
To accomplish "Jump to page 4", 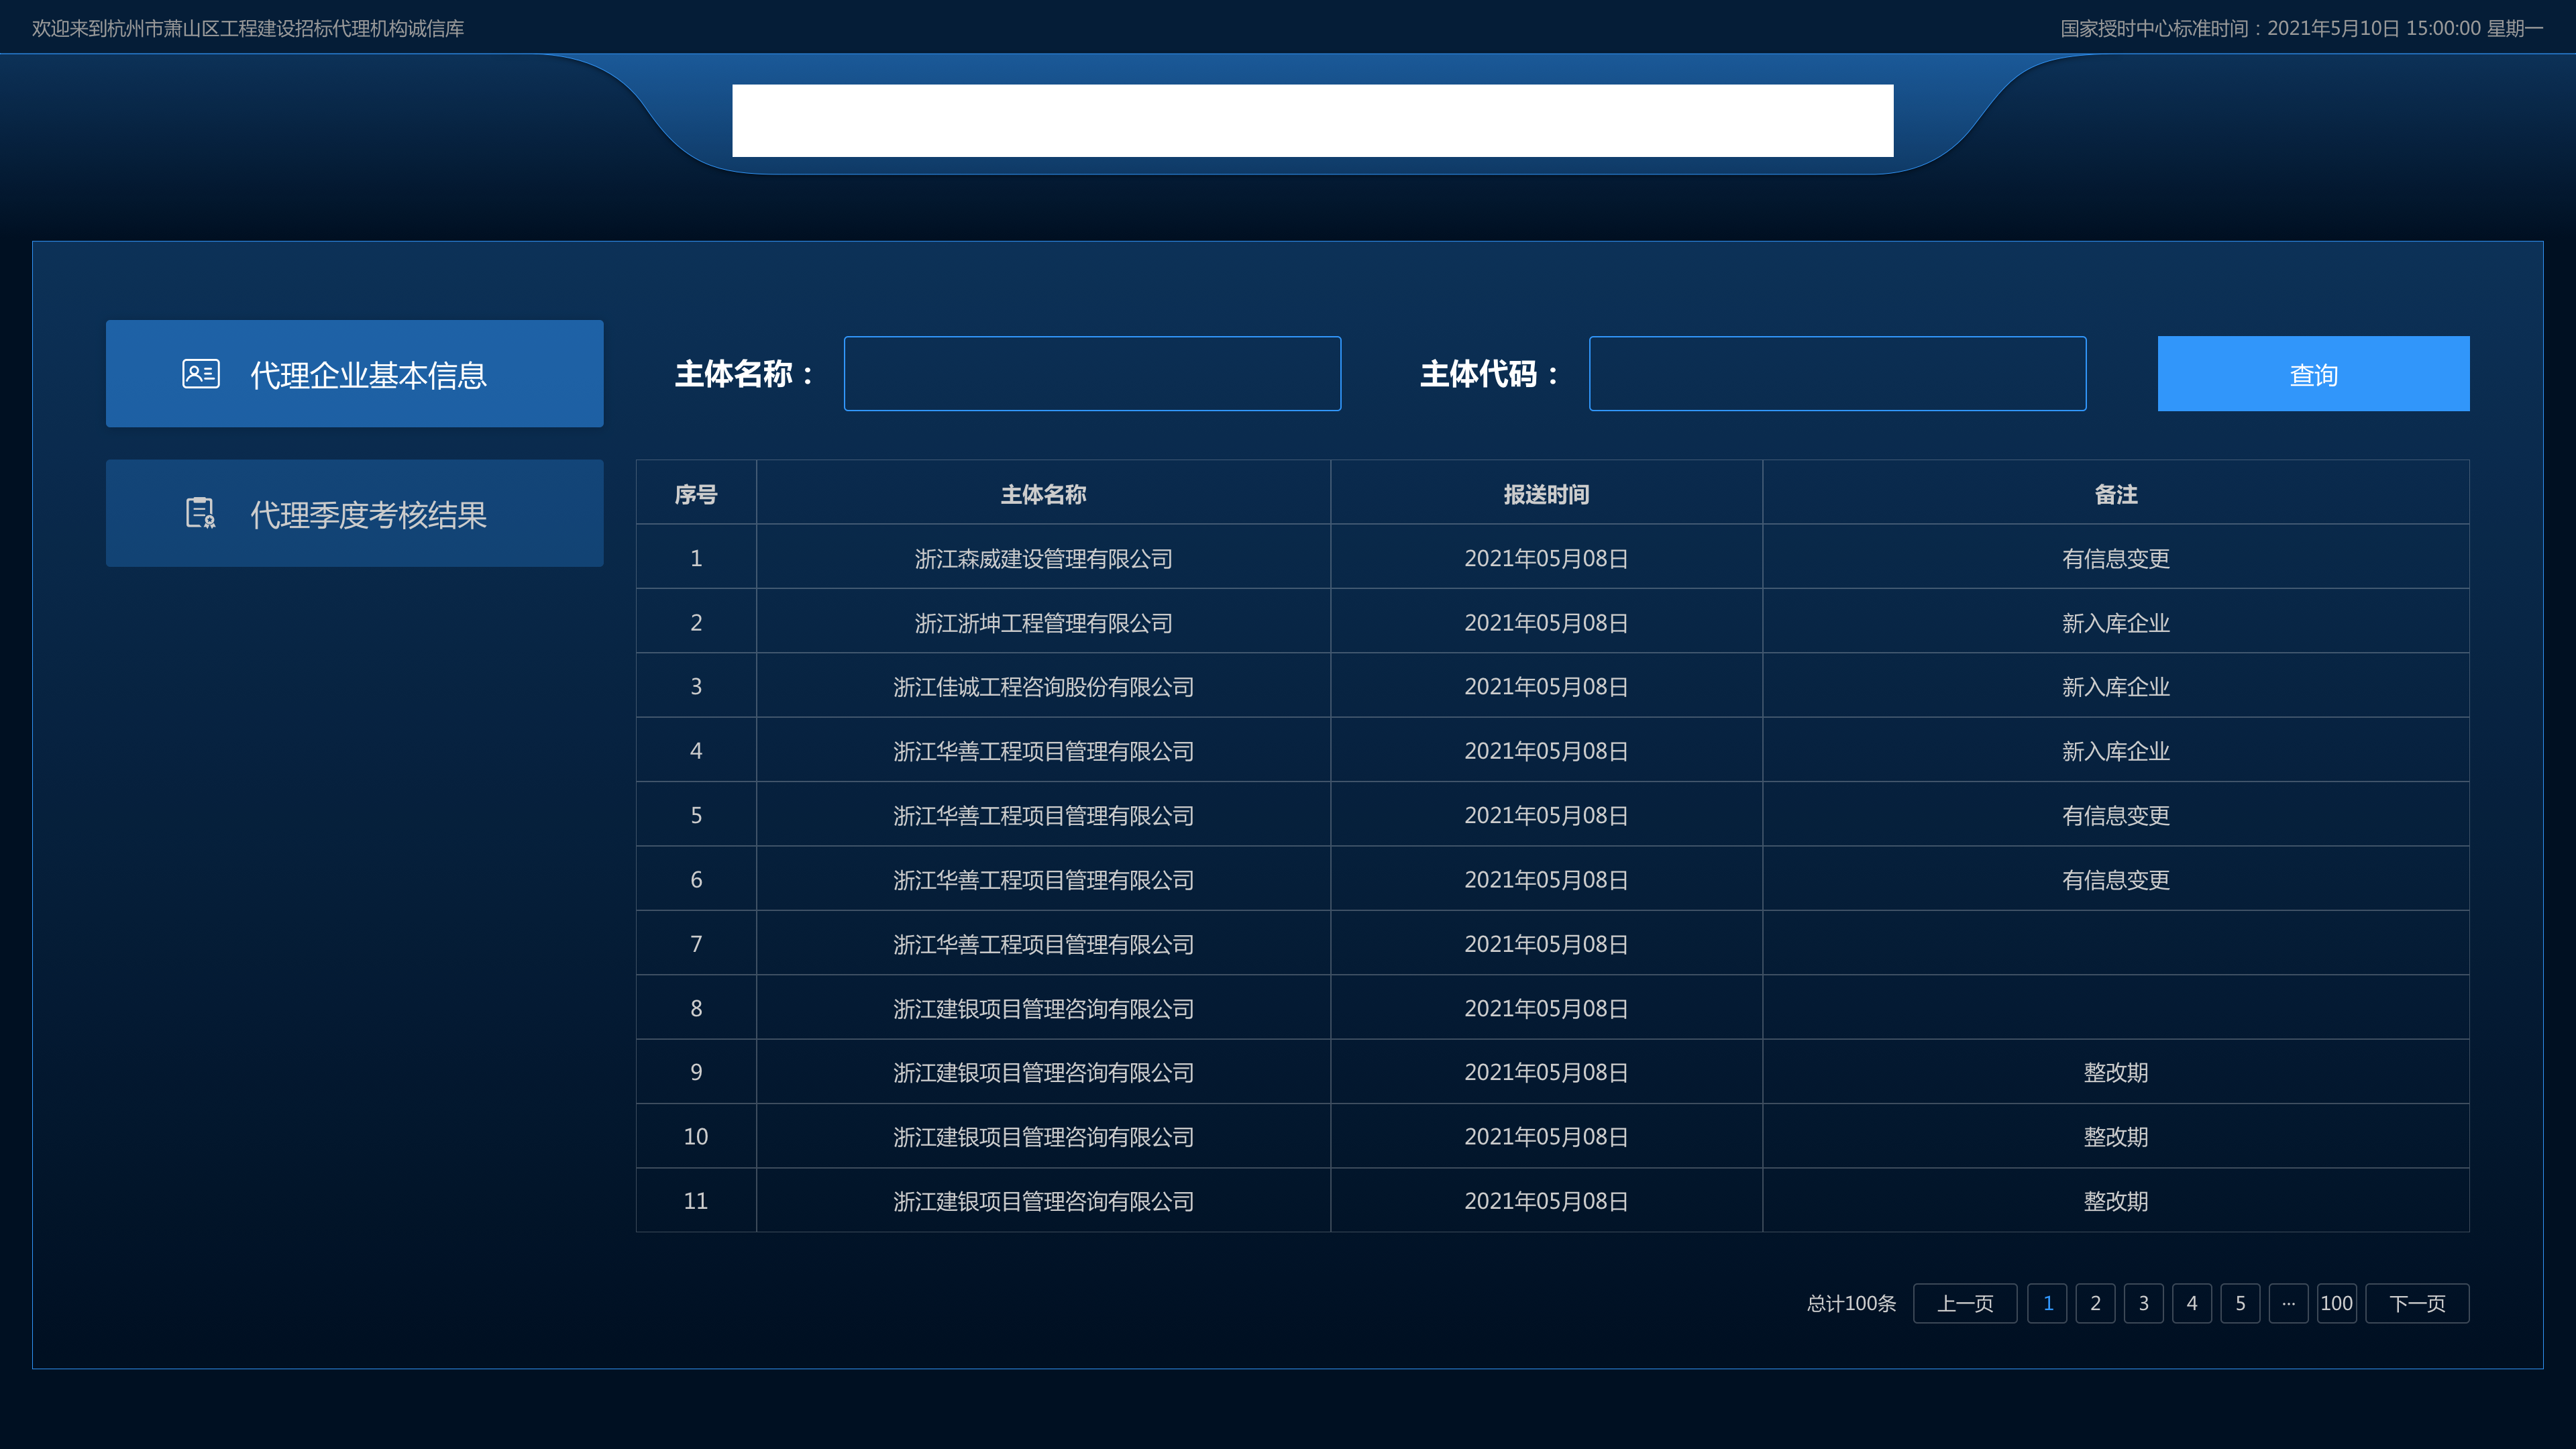I will coord(2191,1303).
